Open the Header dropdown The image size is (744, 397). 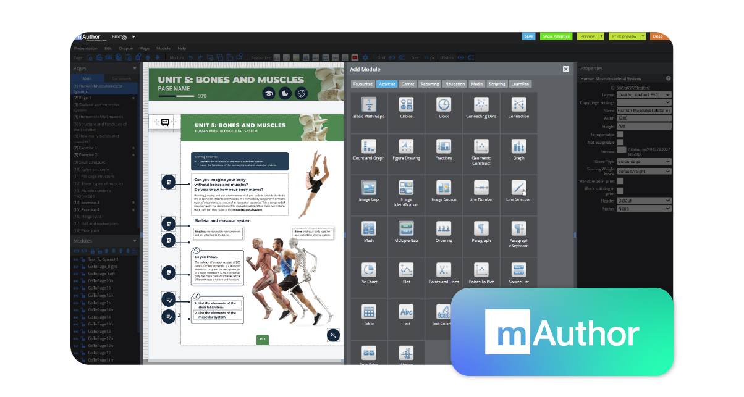coord(644,201)
